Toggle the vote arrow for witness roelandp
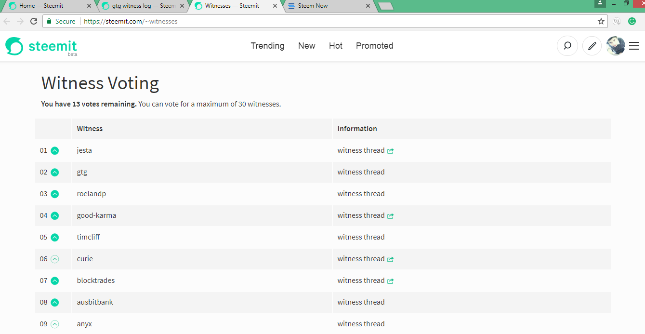 pos(55,194)
